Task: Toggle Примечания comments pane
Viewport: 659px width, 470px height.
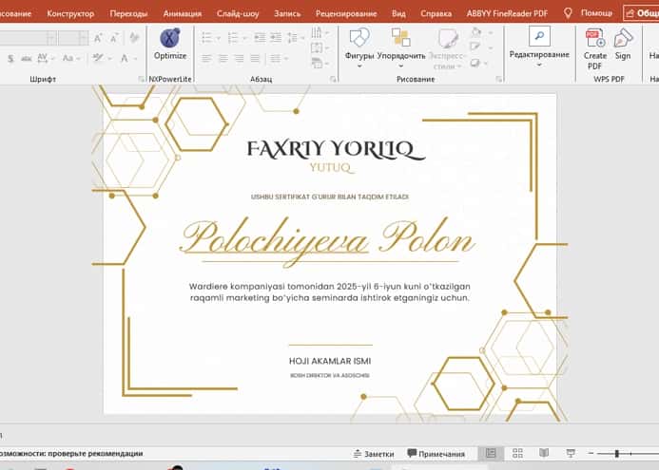Action: [x=436, y=454]
